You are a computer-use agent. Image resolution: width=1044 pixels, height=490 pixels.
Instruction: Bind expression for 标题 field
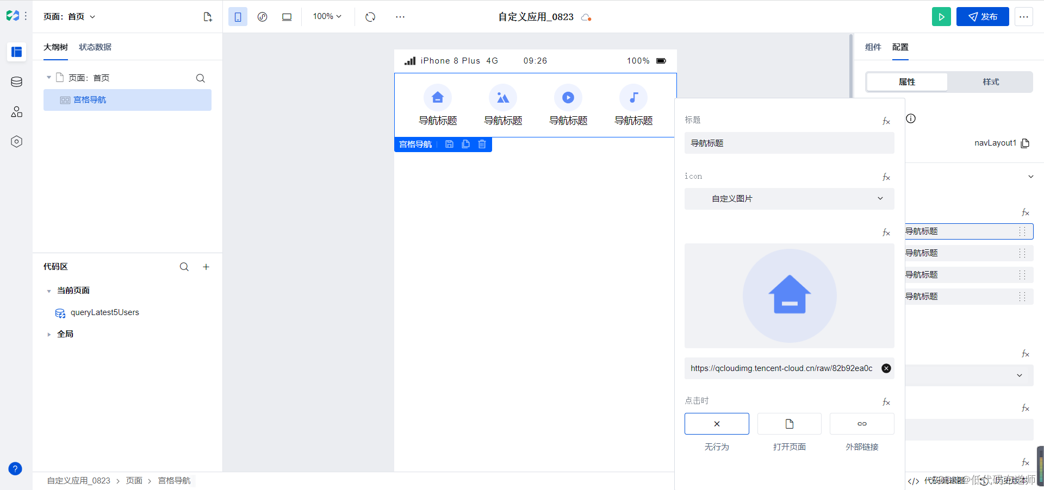(x=886, y=121)
